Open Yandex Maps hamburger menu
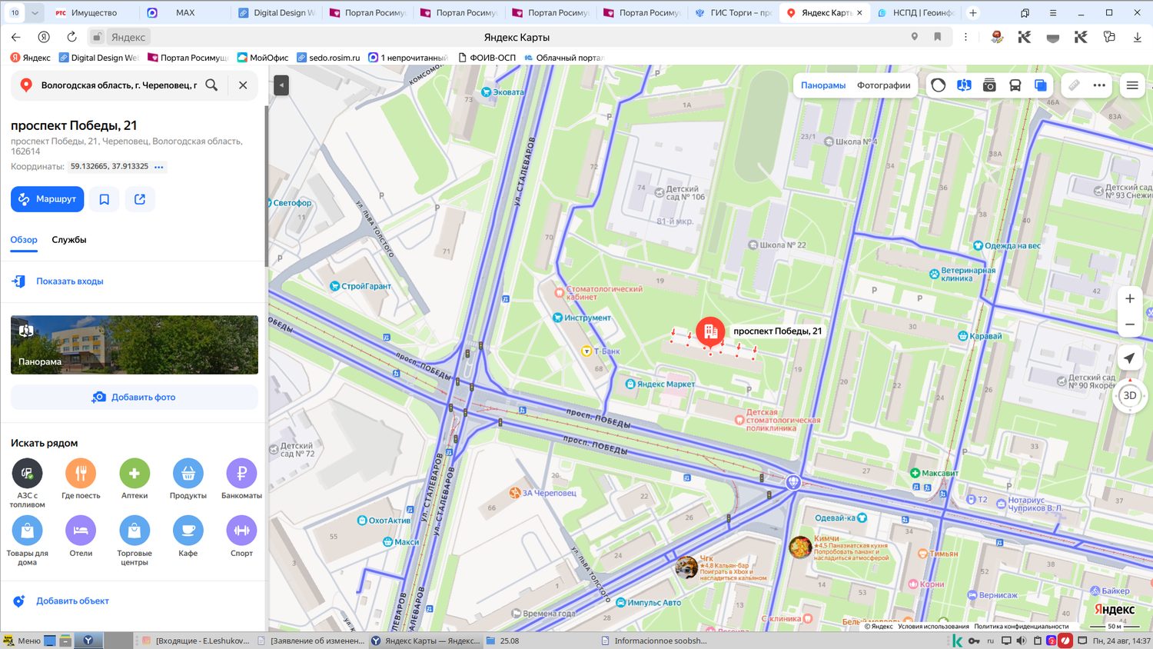Image resolution: width=1153 pixels, height=649 pixels. (1132, 85)
